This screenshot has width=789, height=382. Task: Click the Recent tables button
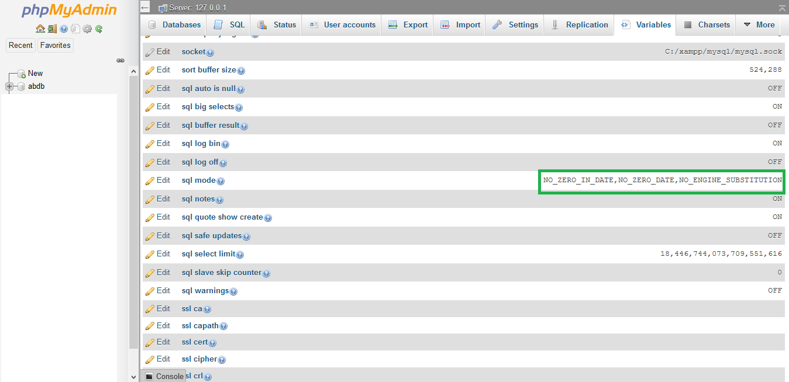tap(20, 45)
